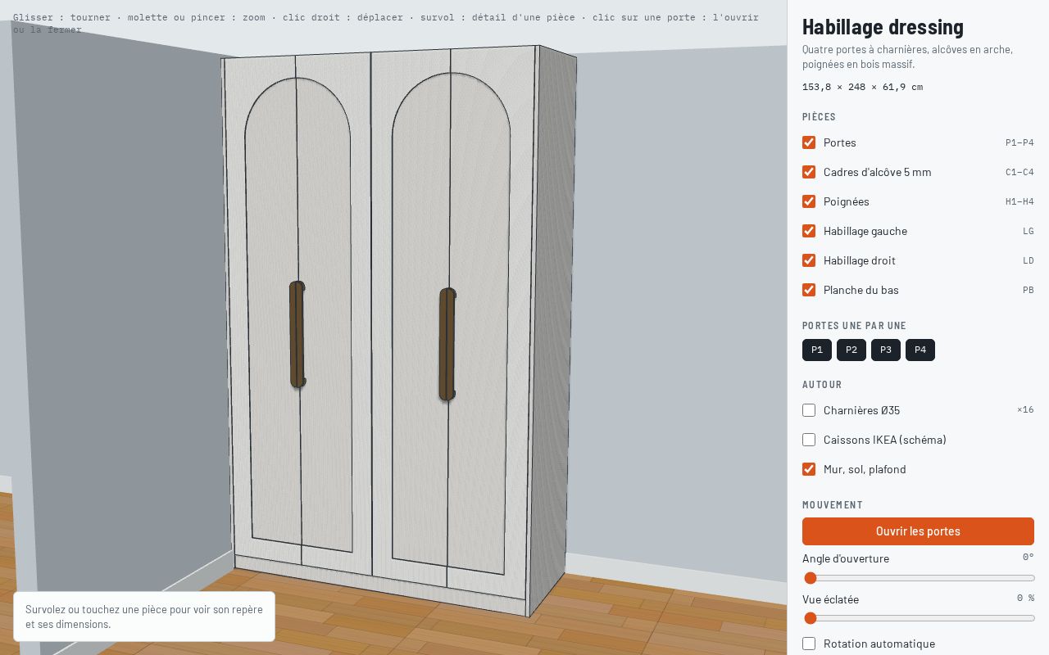Select door button P3
Image resolution: width=1049 pixels, height=655 pixels.
pos(886,350)
